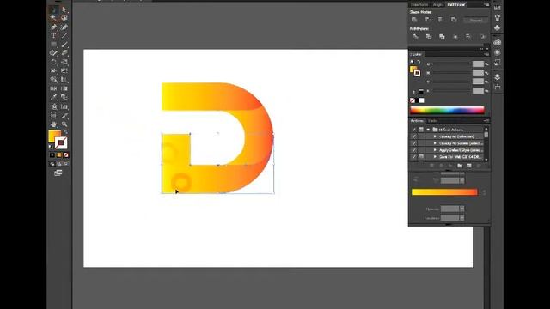Open Layers panel from right dock
This screenshot has width=550, height=309.
pyautogui.click(x=497, y=77)
